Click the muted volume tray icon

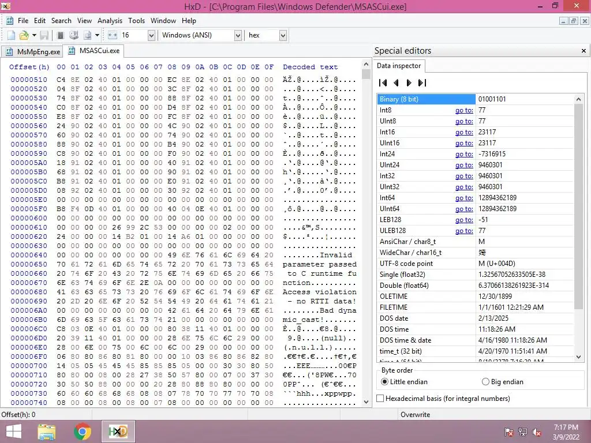[x=537, y=432]
